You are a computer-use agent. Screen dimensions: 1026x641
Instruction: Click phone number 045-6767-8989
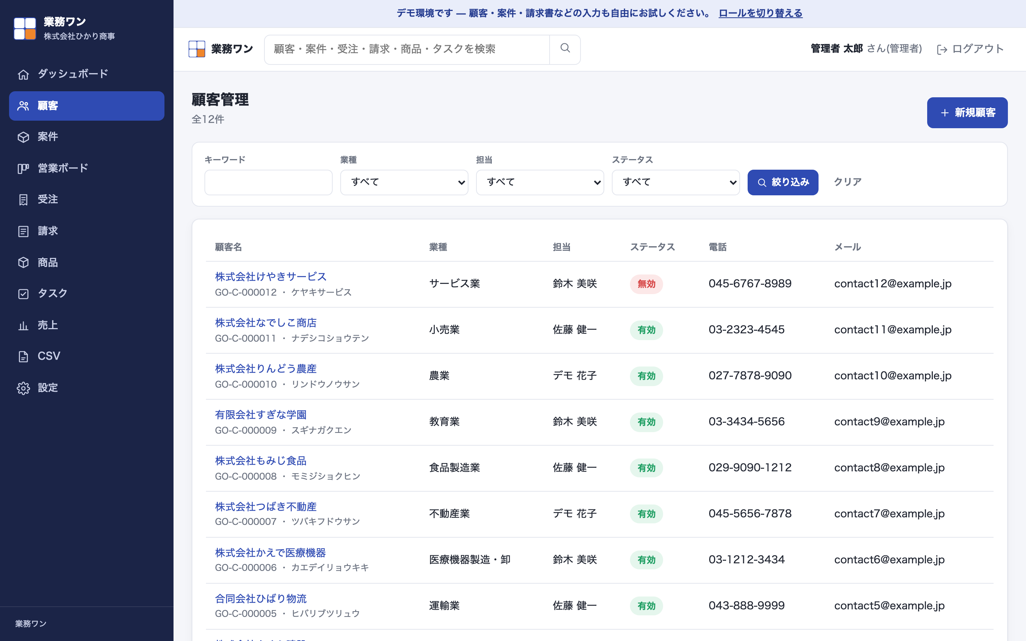[x=750, y=284]
